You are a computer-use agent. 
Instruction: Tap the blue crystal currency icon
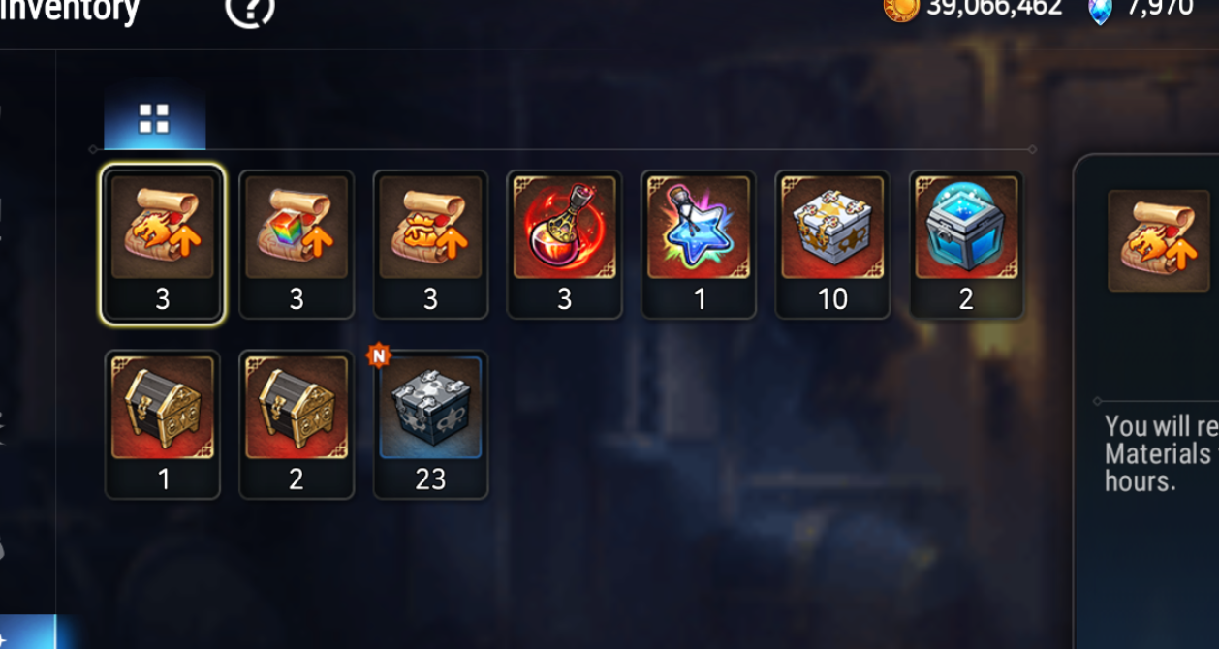click(1100, 10)
